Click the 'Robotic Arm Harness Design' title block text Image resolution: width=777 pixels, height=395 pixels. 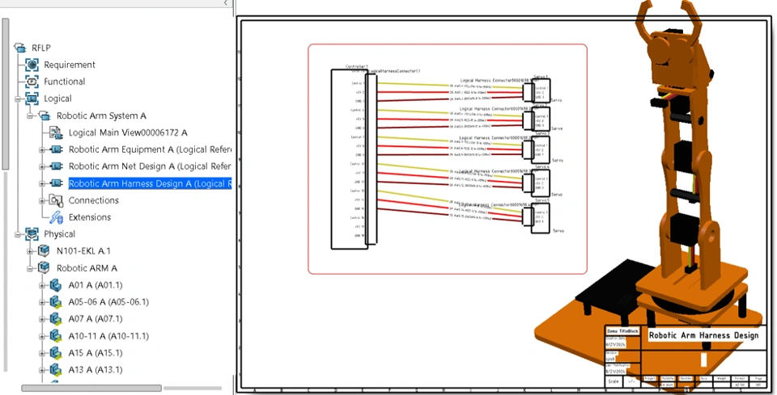coord(703,335)
